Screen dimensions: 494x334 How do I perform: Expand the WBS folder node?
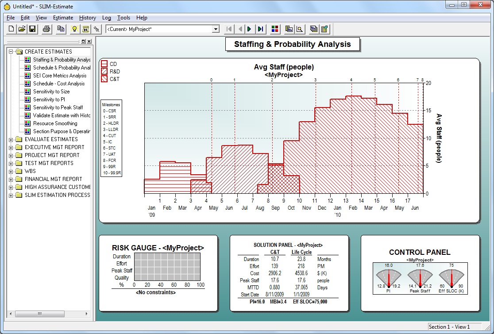point(11,171)
